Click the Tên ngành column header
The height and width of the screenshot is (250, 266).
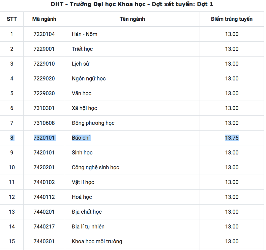132,19
